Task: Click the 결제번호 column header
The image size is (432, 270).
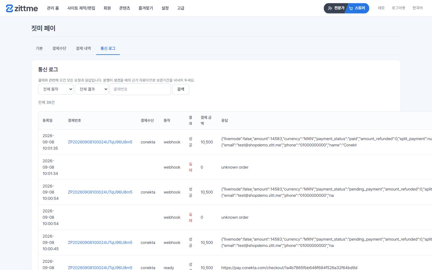Action: click(x=74, y=120)
